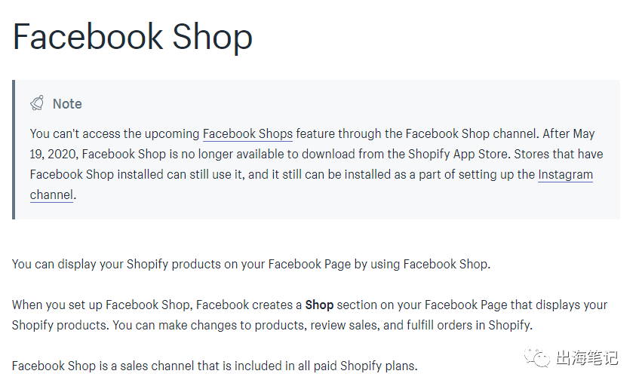Click the 出海笔记 watermark text
The image size is (639, 386).
pos(587,357)
